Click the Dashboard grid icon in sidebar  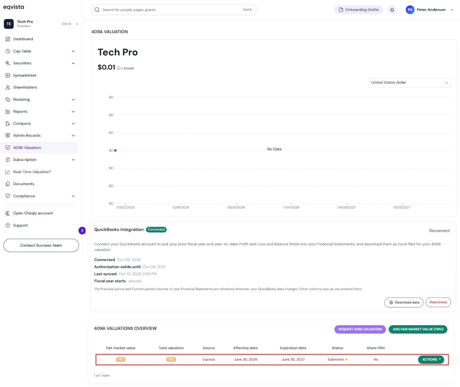pos(8,39)
